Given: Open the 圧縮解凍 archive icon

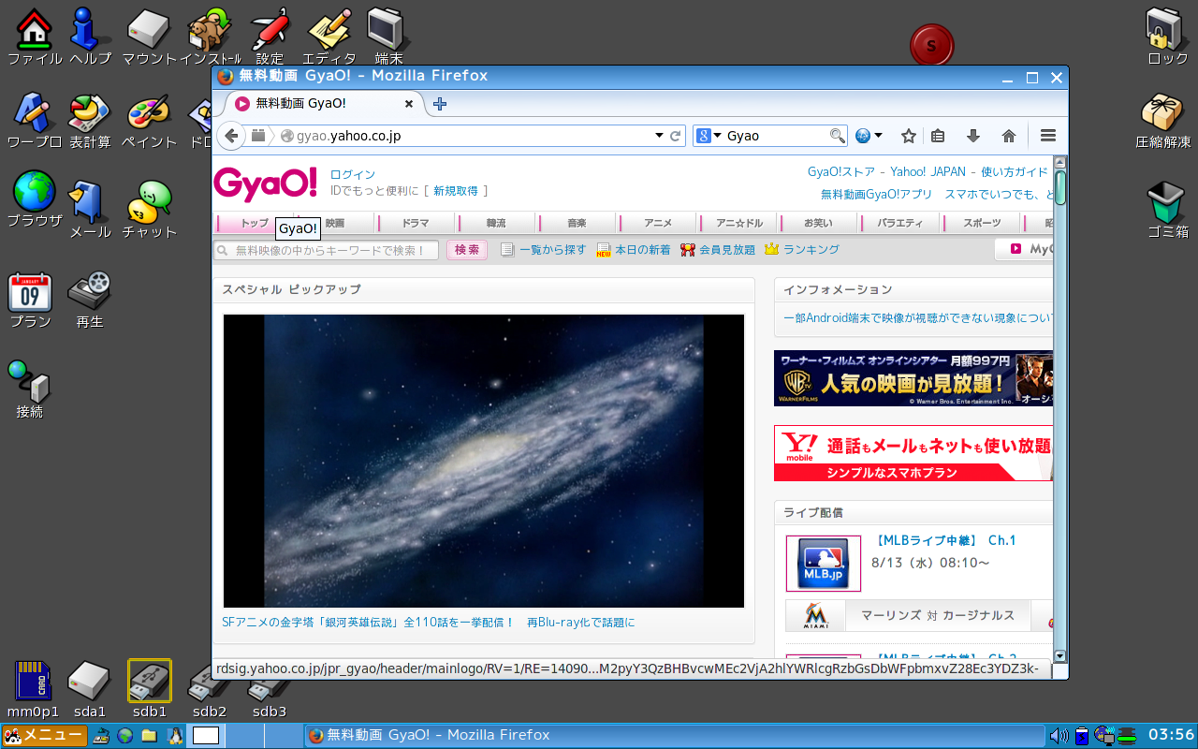Looking at the screenshot, I should [1163, 121].
